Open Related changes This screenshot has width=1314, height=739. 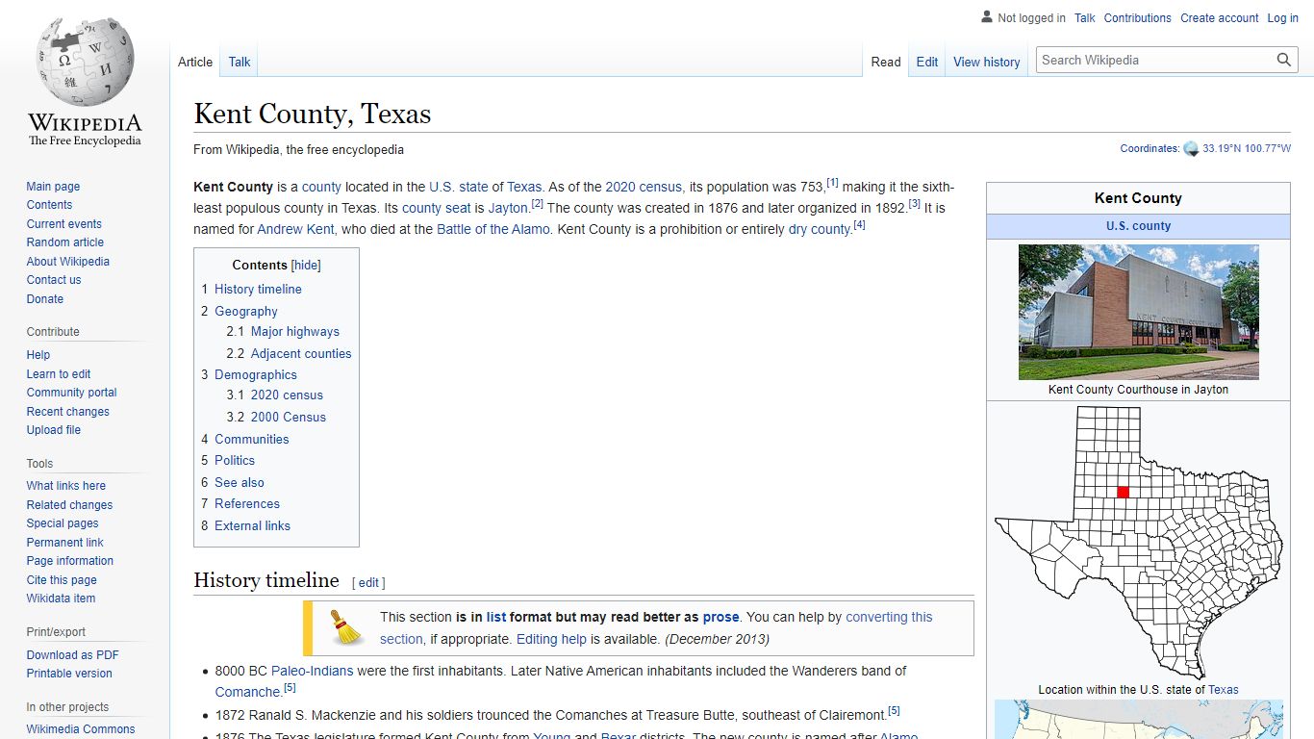click(69, 505)
